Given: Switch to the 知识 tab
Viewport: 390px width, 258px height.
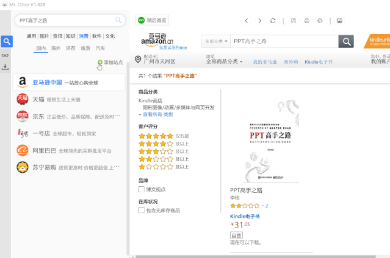Looking at the screenshot, I should pos(71,37).
